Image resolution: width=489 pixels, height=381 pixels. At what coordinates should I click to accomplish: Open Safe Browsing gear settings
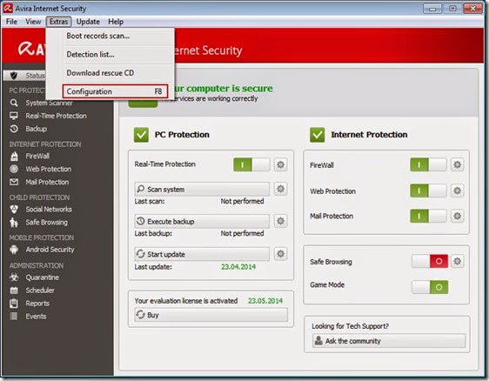457,261
